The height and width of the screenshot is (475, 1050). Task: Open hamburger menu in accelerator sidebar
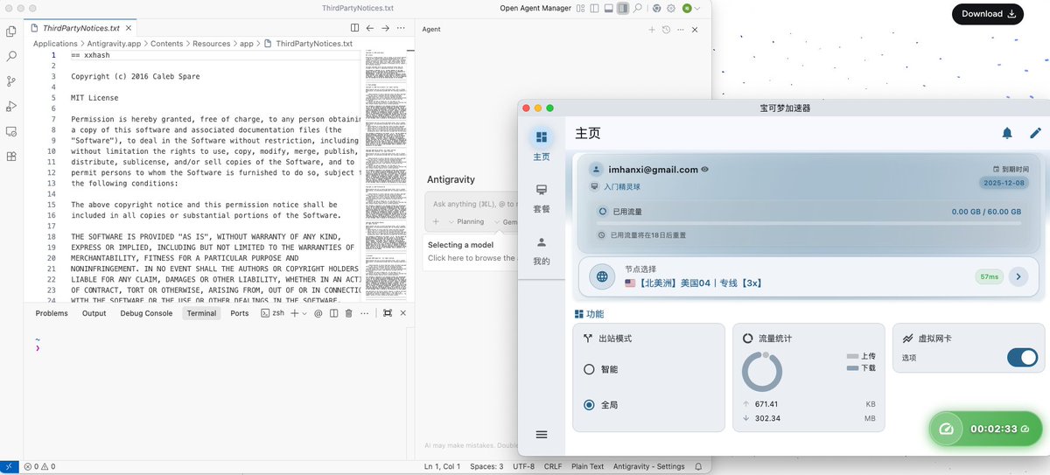(542, 435)
